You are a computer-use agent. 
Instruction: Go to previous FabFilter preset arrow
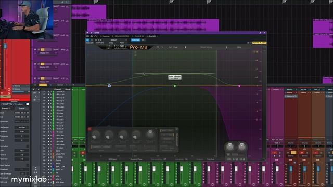click(x=185, y=47)
